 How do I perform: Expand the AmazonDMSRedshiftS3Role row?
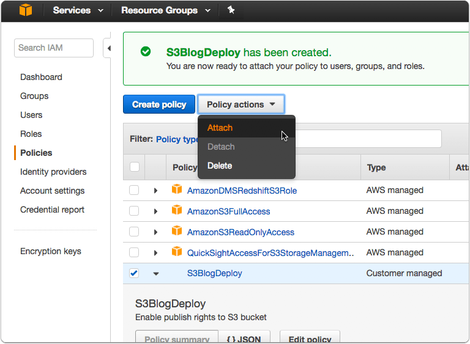click(x=155, y=191)
